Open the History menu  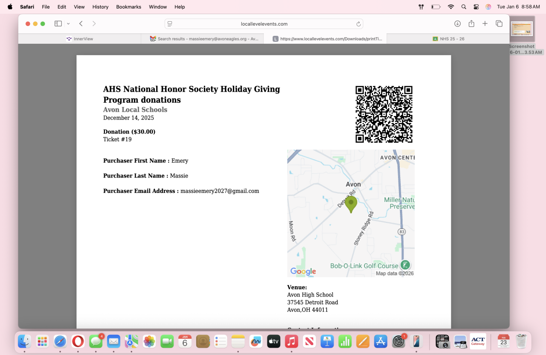coord(101,7)
